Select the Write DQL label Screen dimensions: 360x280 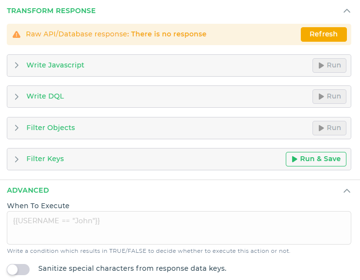(x=45, y=97)
